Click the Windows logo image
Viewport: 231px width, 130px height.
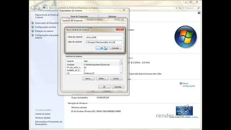(186, 37)
